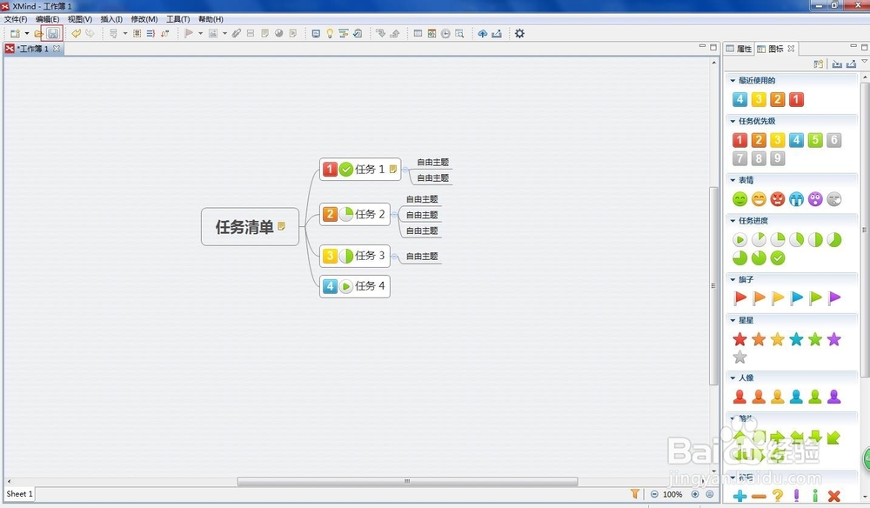The image size is (870, 508).
Task: Open dropdown arrow next to flag marker icon
Action: tap(200, 34)
